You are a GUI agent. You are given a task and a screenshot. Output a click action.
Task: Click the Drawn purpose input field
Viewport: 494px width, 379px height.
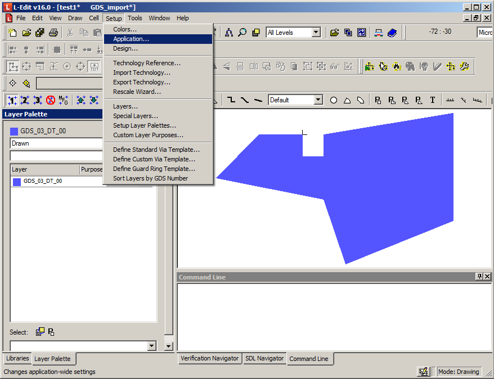click(x=56, y=143)
